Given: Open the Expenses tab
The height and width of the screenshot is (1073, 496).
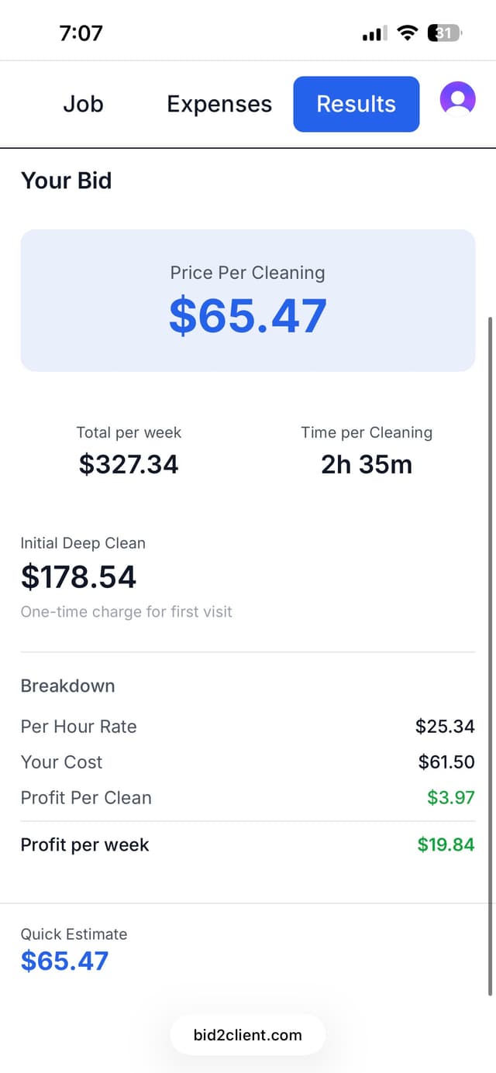Looking at the screenshot, I should point(219,104).
